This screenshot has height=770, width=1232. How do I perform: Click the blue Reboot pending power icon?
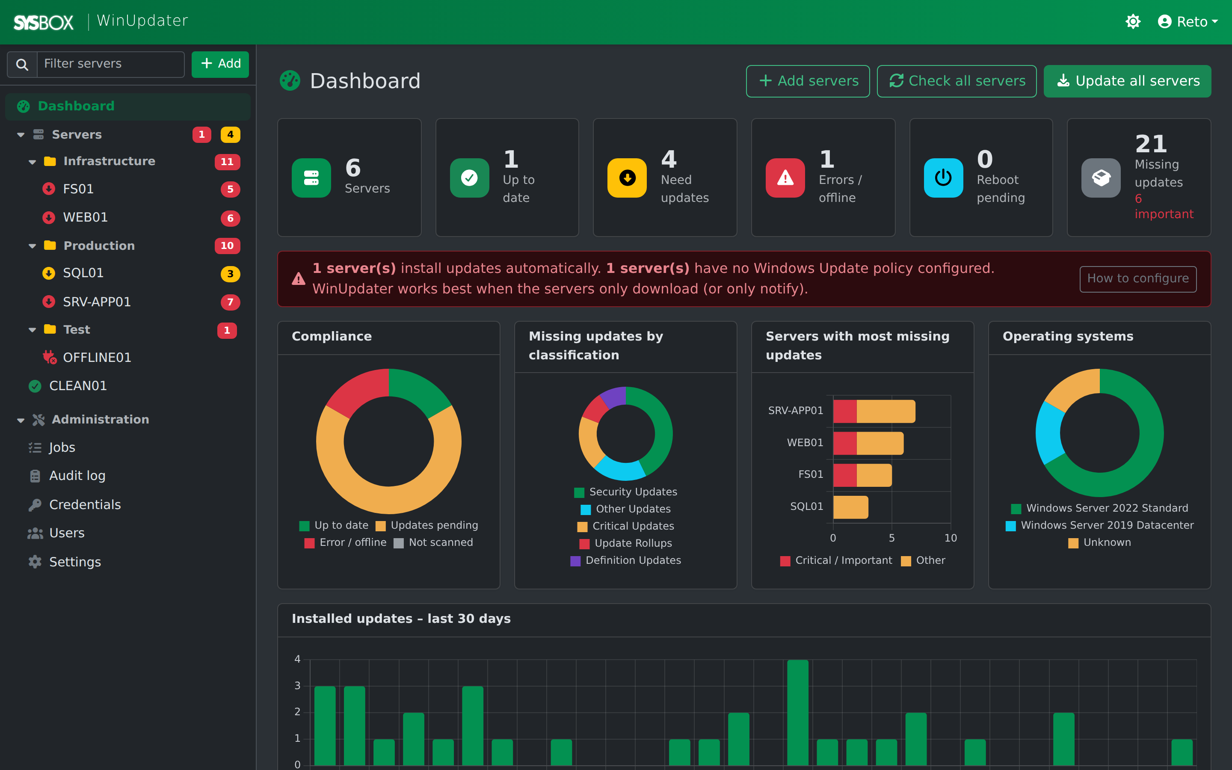(943, 178)
